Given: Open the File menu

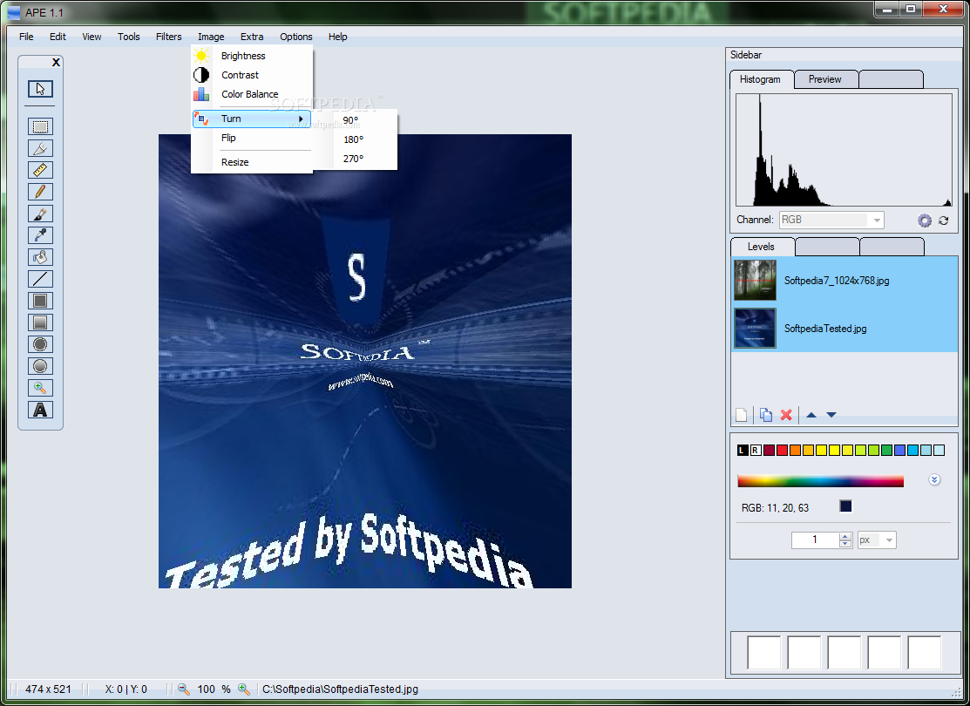Looking at the screenshot, I should coord(27,37).
